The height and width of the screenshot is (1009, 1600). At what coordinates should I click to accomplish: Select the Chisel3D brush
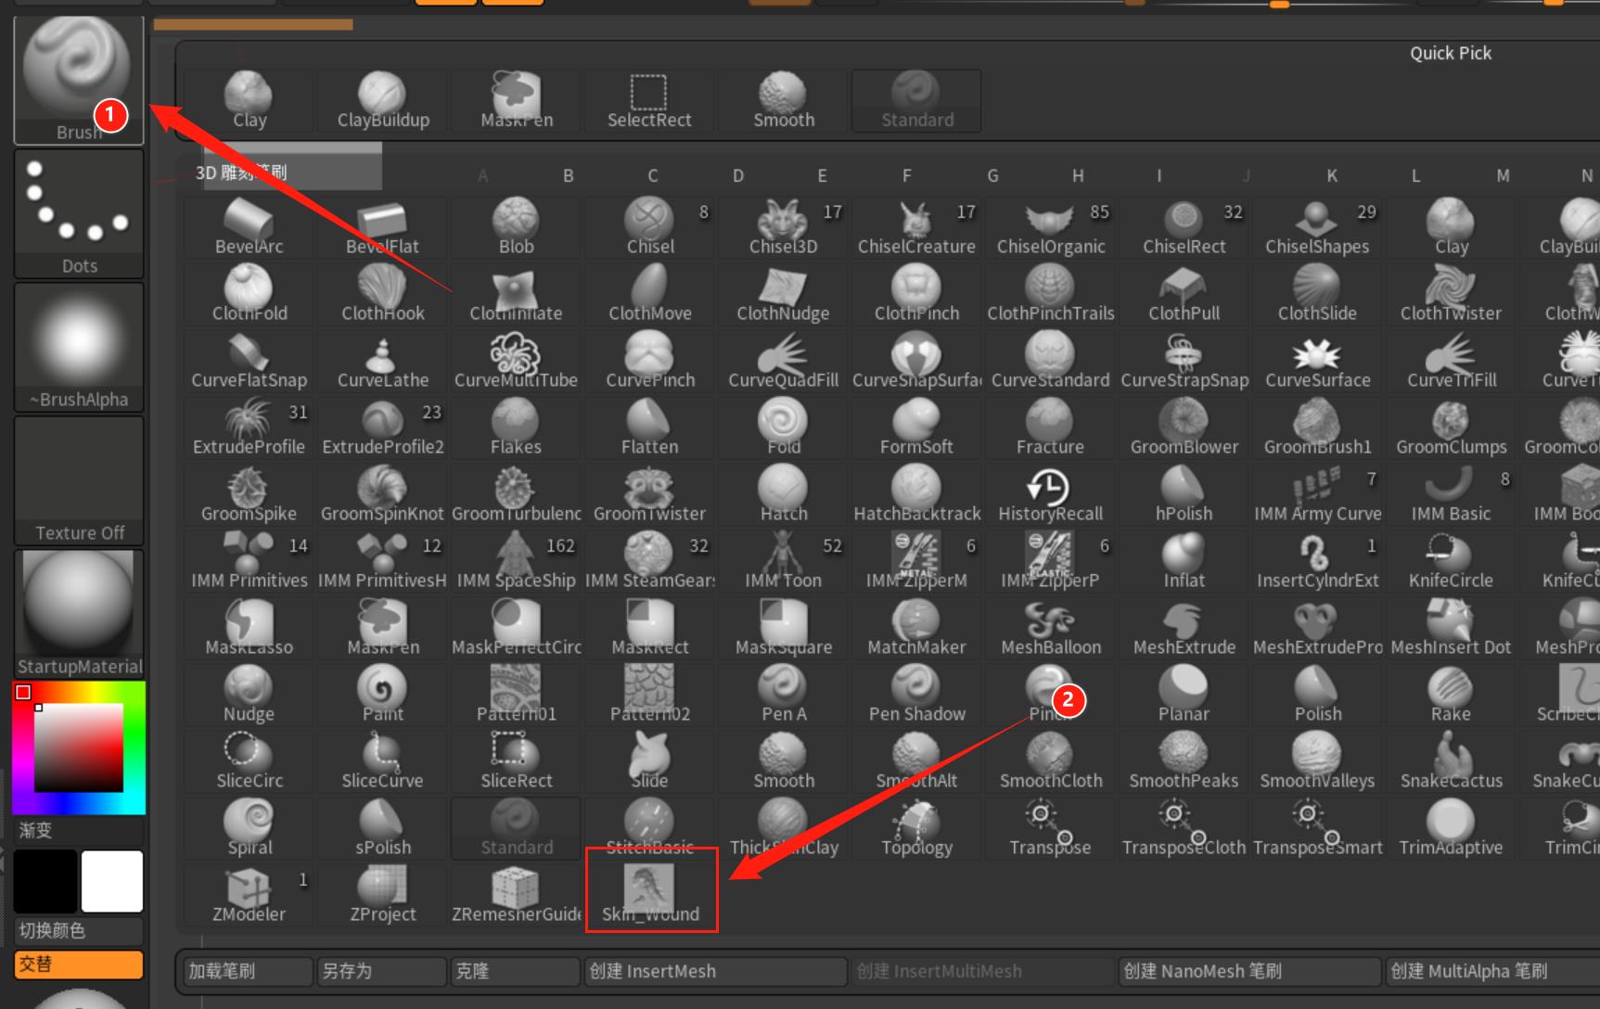pyautogui.click(x=784, y=227)
